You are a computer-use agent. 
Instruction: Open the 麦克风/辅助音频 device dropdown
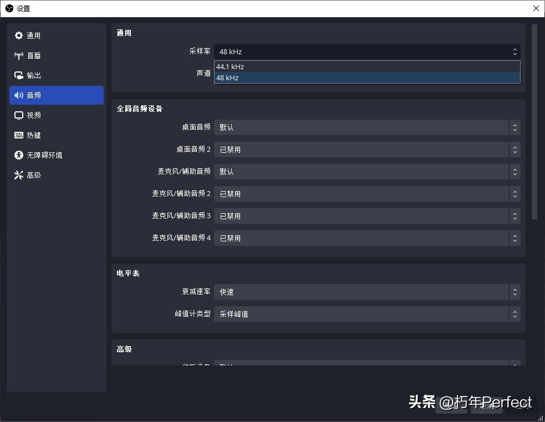click(366, 172)
